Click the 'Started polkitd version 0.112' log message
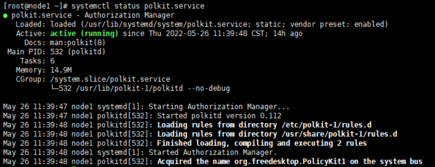435x167 pixels. pos(219,115)
